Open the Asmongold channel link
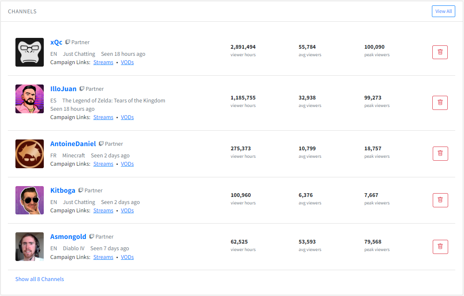 pos(68,237)
